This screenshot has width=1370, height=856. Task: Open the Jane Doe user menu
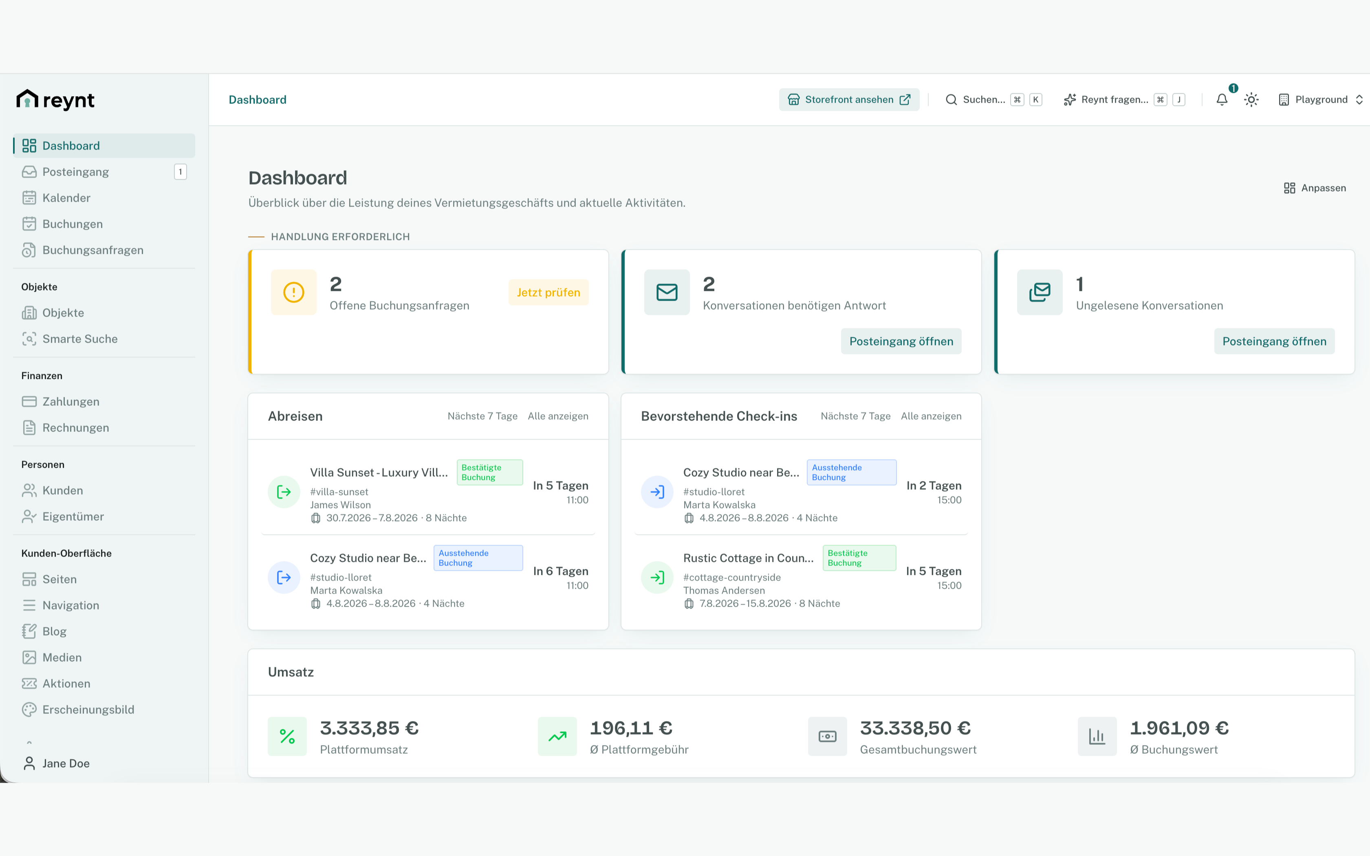click(x=104, y=763)
